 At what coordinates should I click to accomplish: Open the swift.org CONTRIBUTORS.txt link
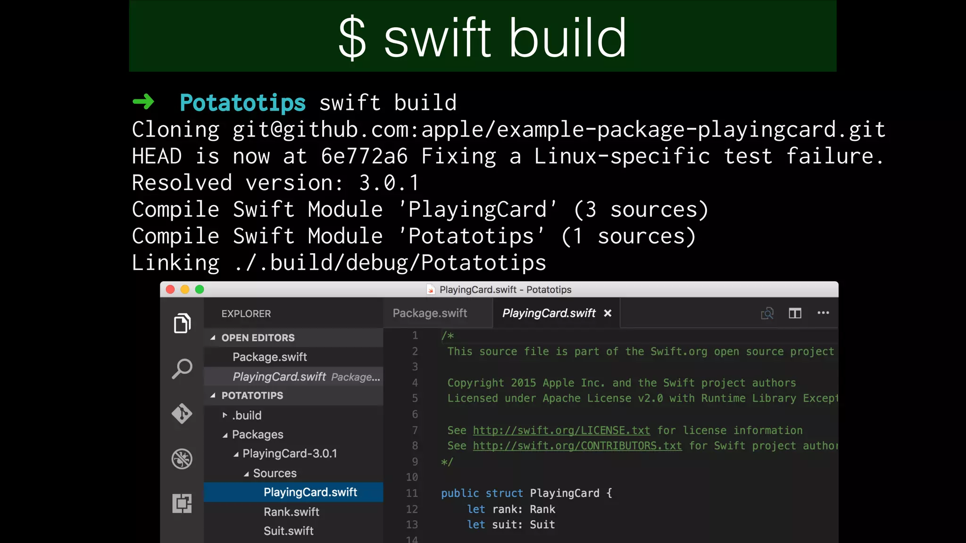pos(577,446)
